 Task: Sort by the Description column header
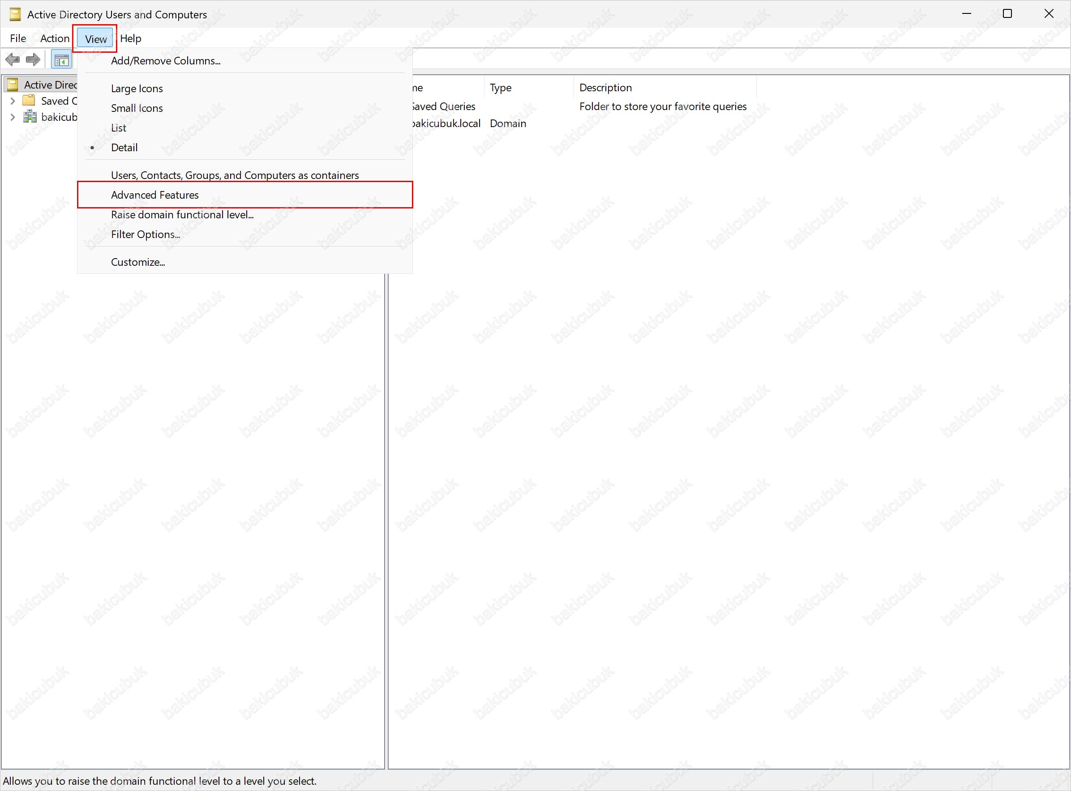664,88
